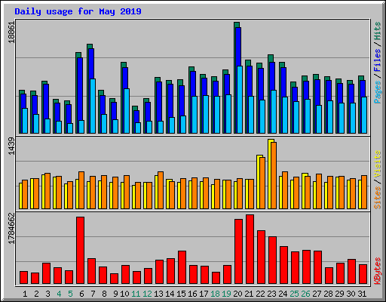Select the day "4" weekend label
The image size is (386, 302).
(59, 294)
